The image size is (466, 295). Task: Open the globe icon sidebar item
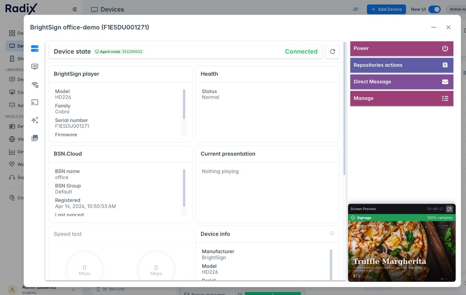point(12,139)
